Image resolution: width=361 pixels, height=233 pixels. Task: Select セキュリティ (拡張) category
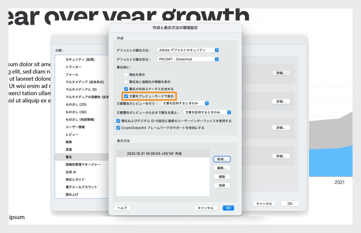pyautogui.click(x=82, y=60)
